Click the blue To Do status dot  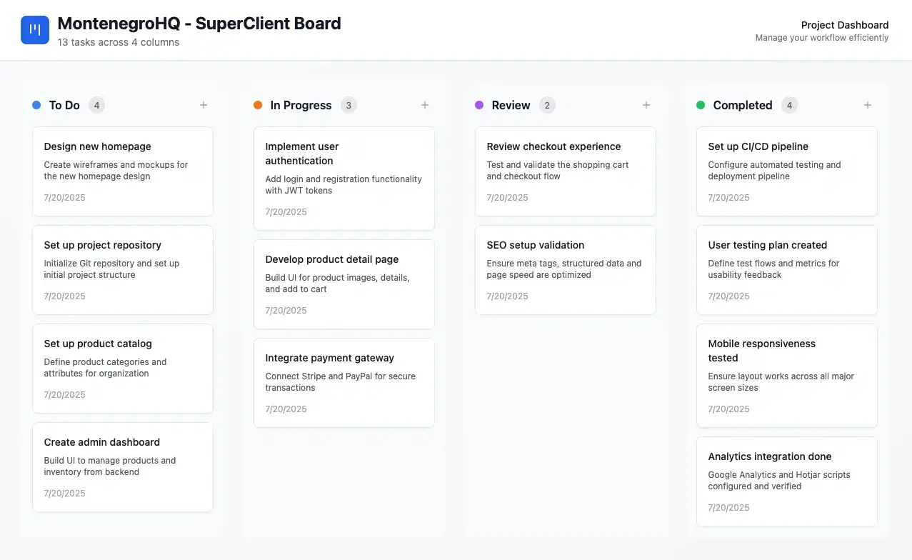point(36,105)
